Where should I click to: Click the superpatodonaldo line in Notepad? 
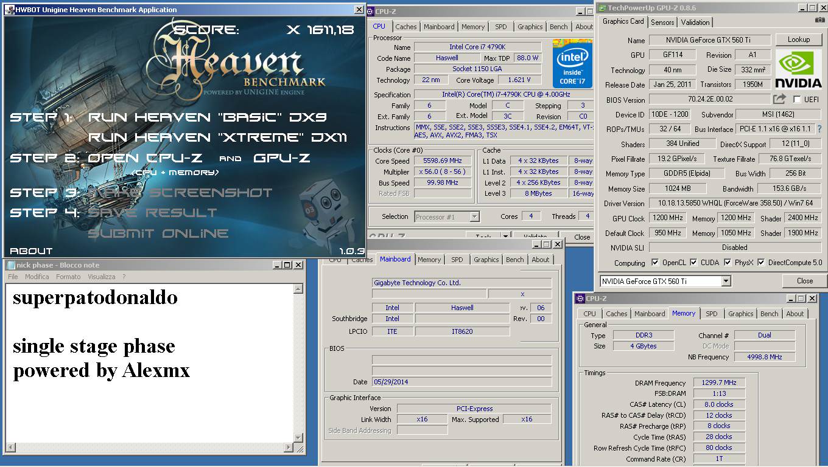[x=95, y=297]
